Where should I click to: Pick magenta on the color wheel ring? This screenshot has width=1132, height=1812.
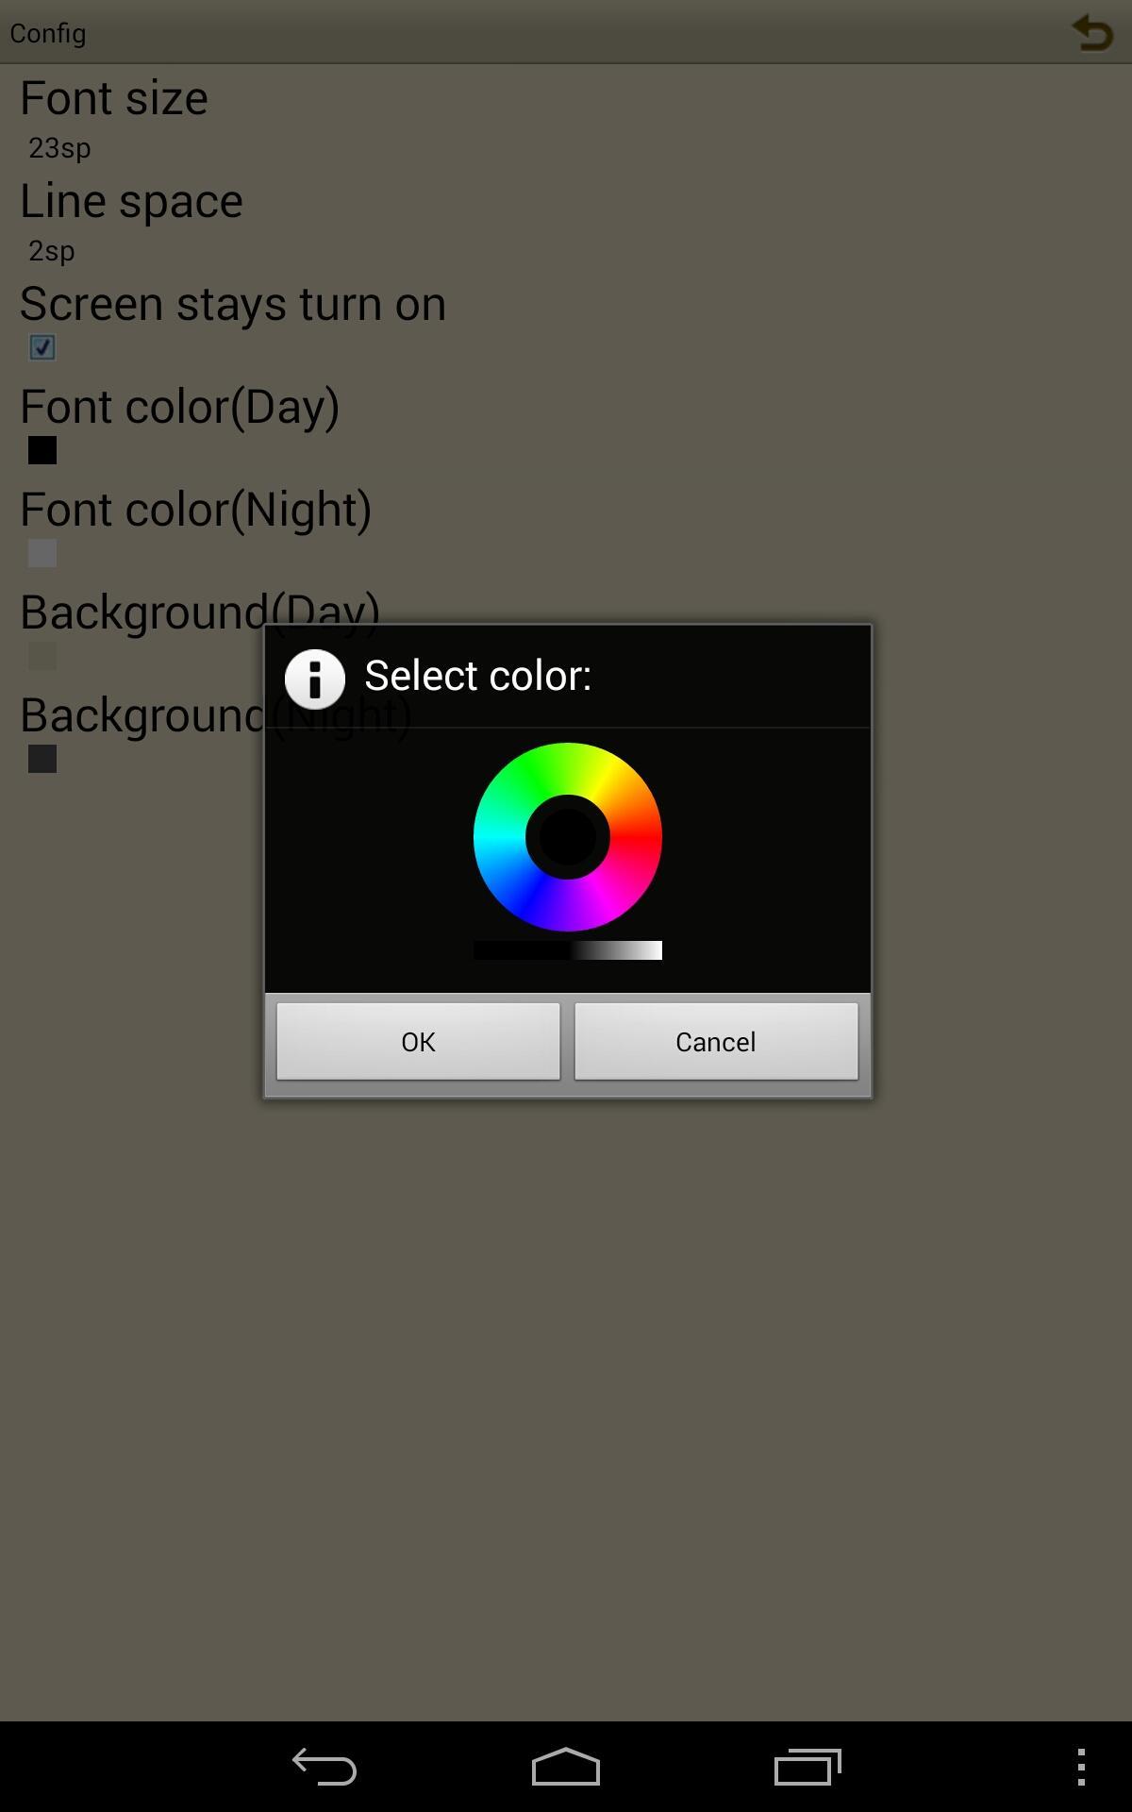click(604, 897)
